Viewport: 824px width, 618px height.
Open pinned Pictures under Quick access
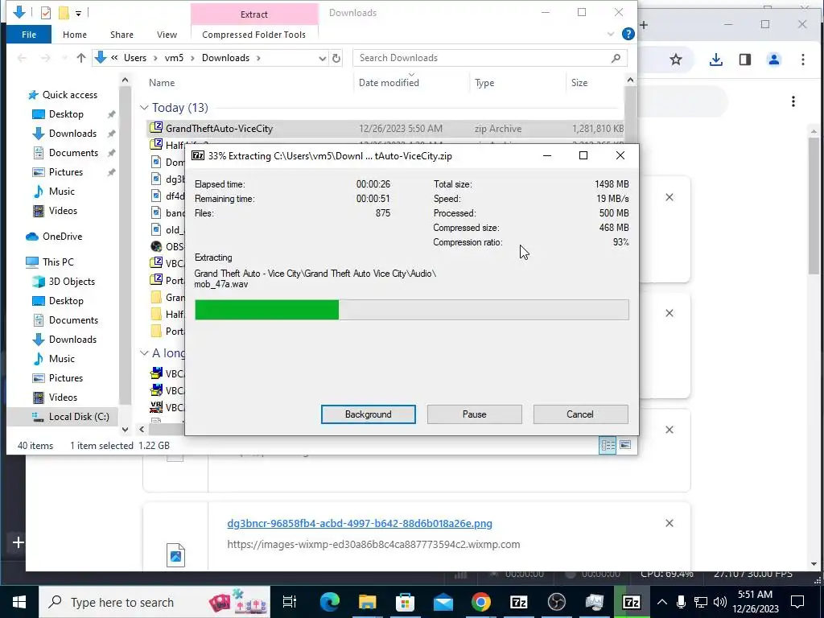pos(66,172)
